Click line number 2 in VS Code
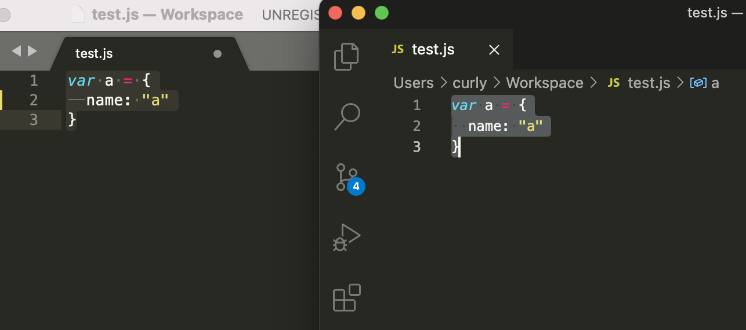The image size is (746, 330). [x=417, y=126]
